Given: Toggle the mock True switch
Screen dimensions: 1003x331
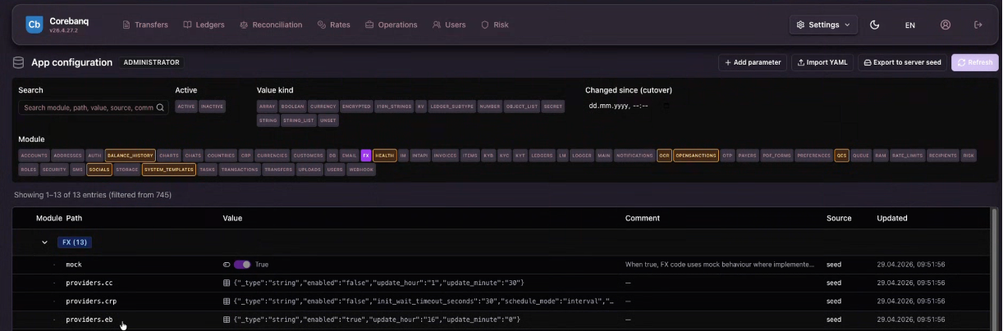Looking at the screenshot, I should [x=242, y=265].
